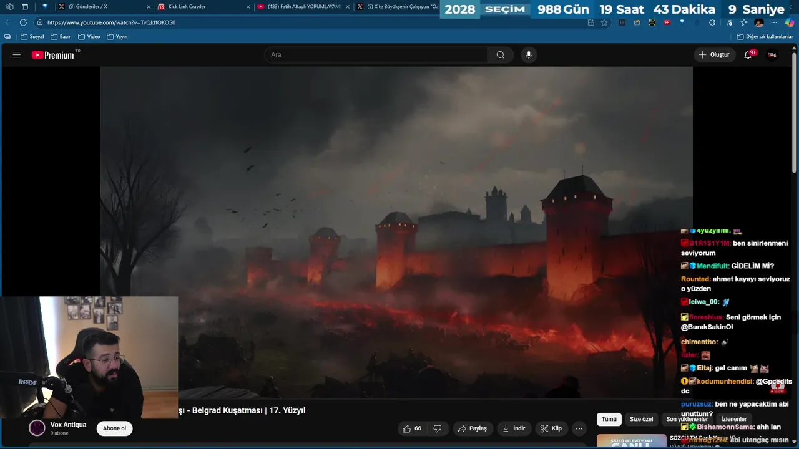Image resolution: width=799 pixels, height=449 pixels.
Task: Select the İzlenenler filter chip
Action: click(x=733, y=419)
